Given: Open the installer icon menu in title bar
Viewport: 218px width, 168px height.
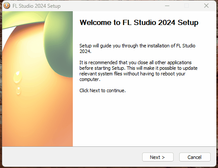Looking at the screenshot, I should click(6, 6).
